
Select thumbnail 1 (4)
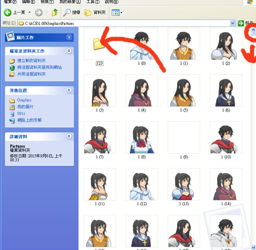[x=141, y=91]
